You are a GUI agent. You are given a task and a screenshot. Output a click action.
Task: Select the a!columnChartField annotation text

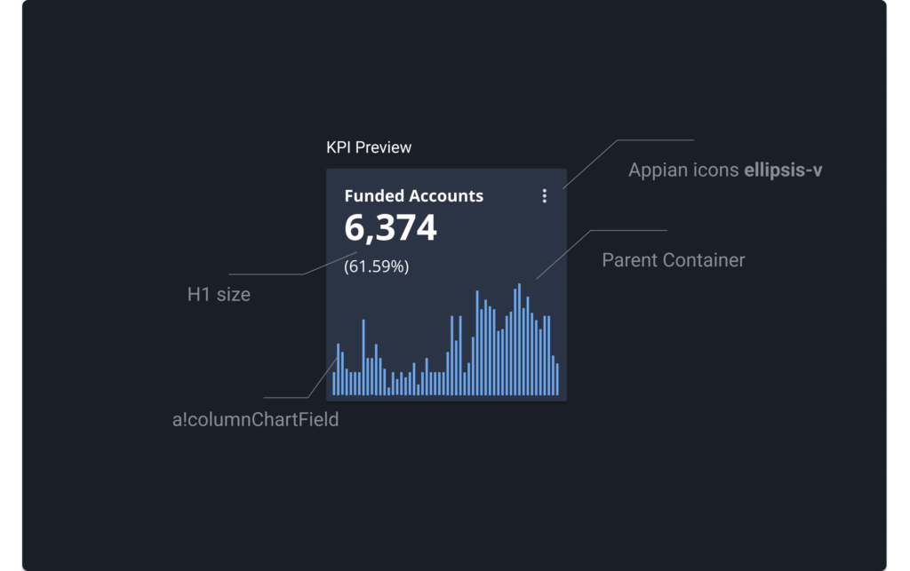click(x=255, y=419)
